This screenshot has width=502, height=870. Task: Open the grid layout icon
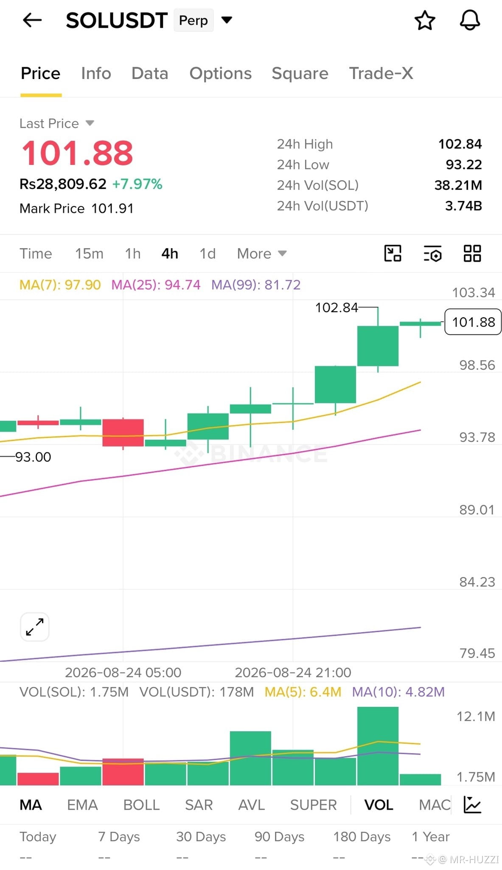[x=472, y=254]
